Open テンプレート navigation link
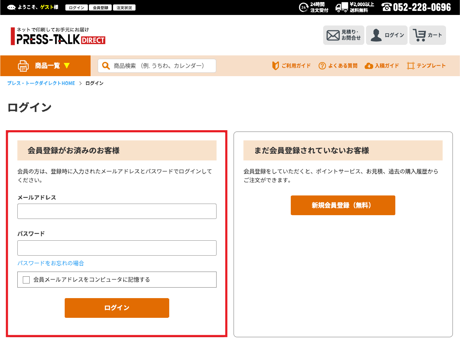 431,66
